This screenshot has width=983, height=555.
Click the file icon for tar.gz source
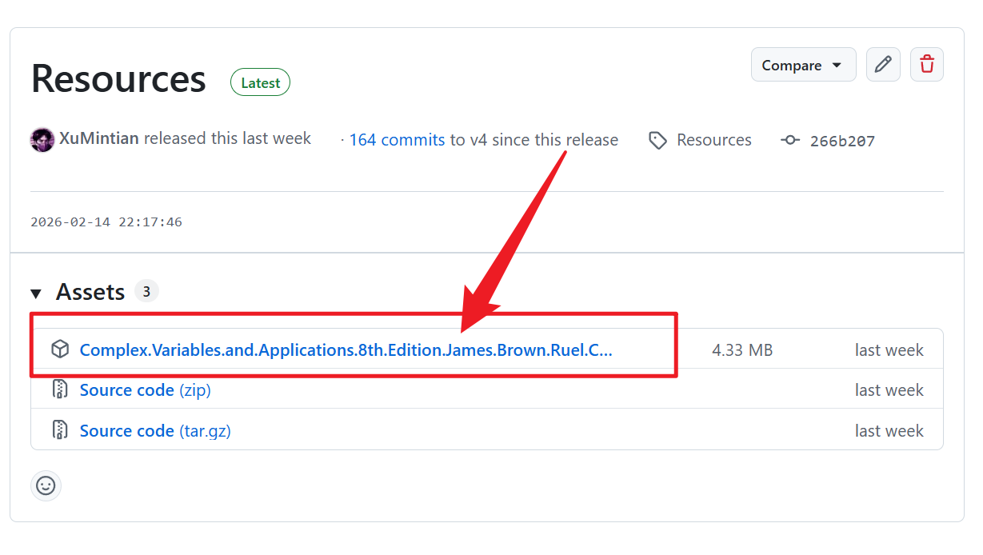tap(60, 431)
